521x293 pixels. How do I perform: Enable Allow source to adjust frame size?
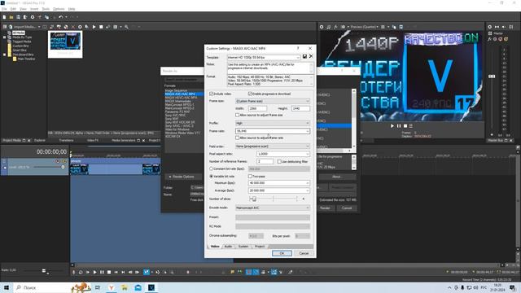point(237,115)
